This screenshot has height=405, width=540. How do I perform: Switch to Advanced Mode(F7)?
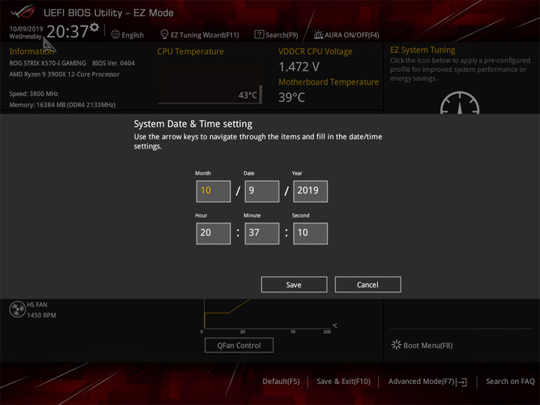point(421,381)
